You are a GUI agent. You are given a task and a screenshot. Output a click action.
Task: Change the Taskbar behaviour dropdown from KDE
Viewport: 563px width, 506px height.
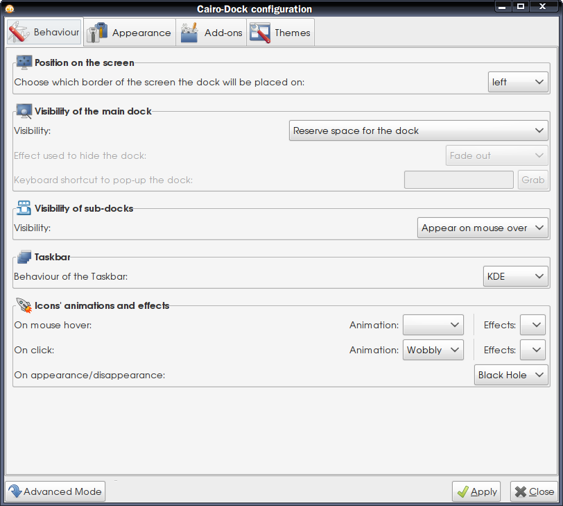(515, 276)
